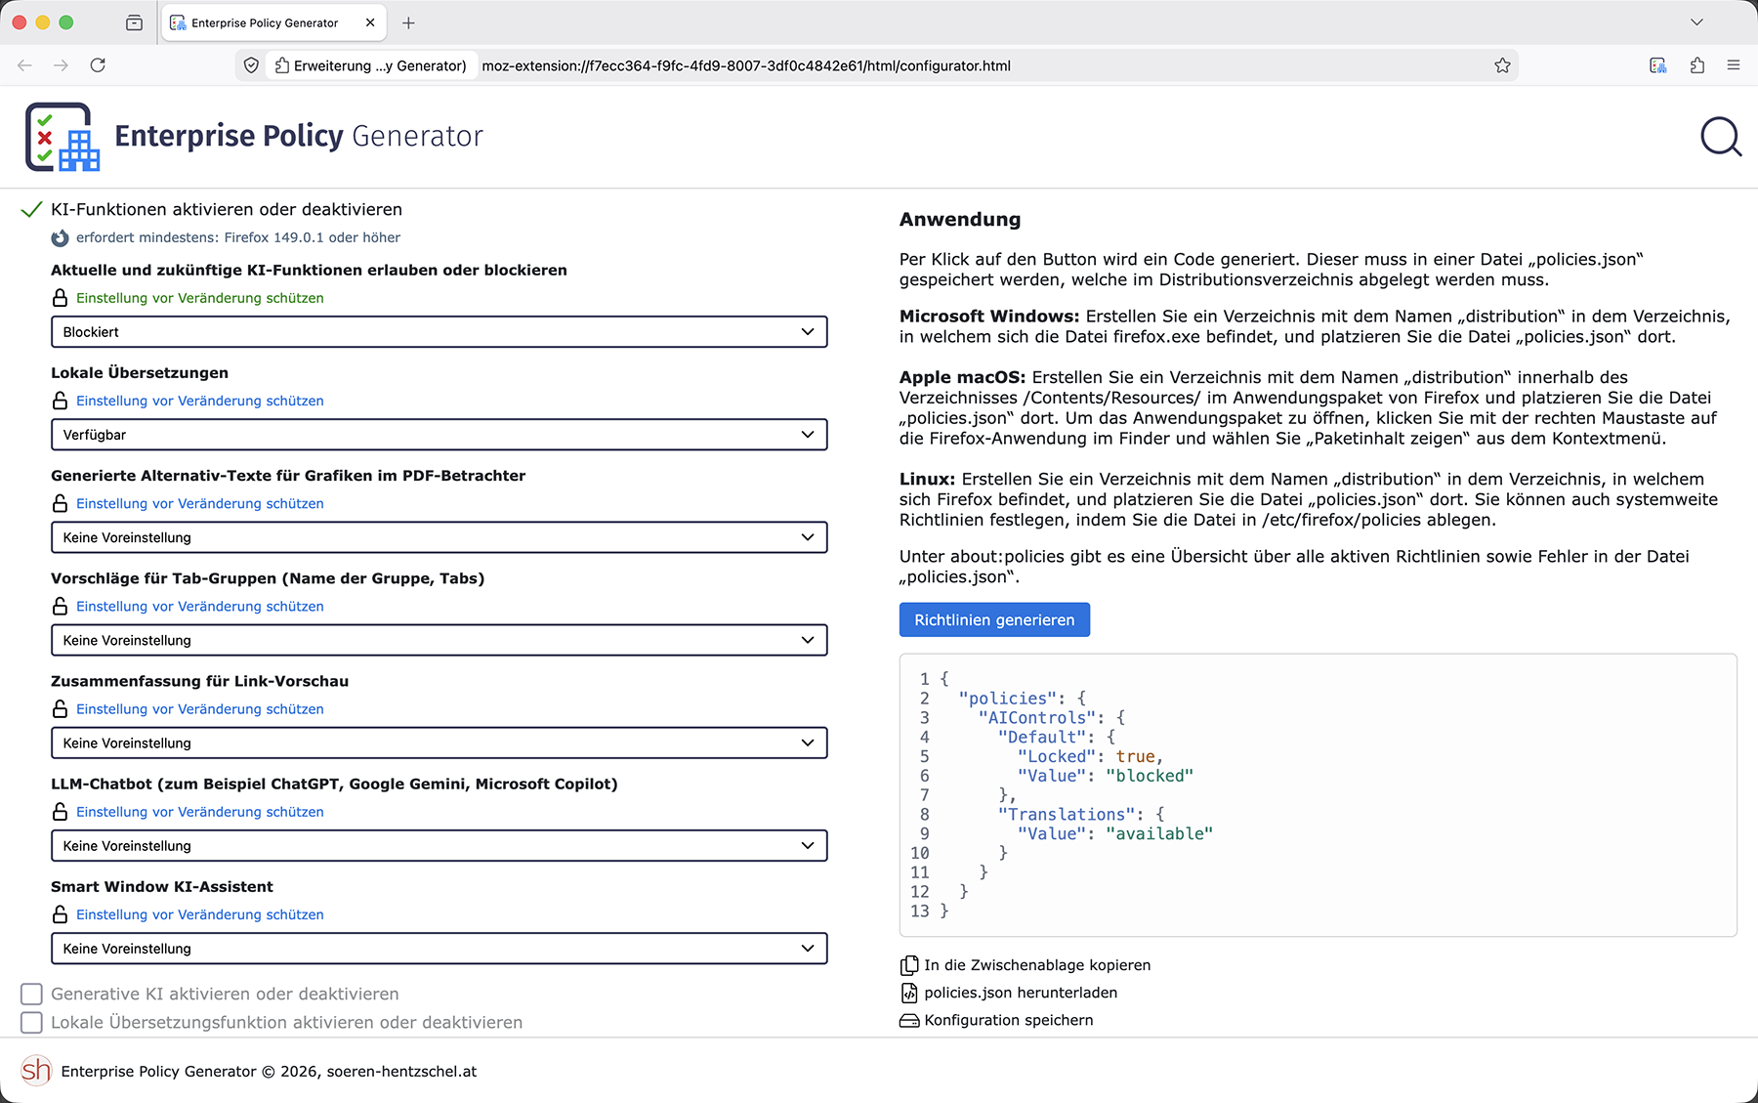1758x1103 pixels.
Task: Select the Enterprise Policy Generator tab
Action: tap(264, 22)
